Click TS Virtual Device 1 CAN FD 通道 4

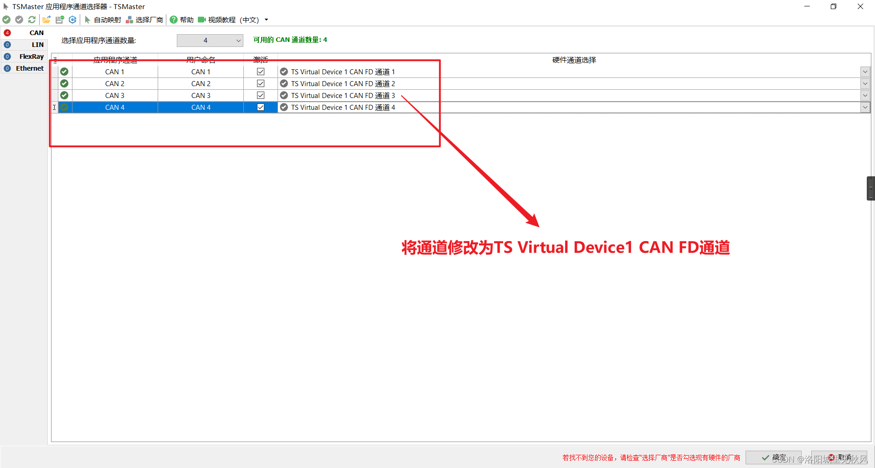(x=343, y=107)
